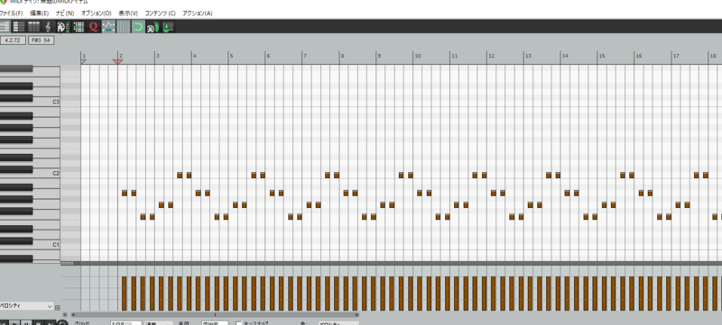Click the palette and foot step-input icon

pyautogui.click(x=153, y=27)
